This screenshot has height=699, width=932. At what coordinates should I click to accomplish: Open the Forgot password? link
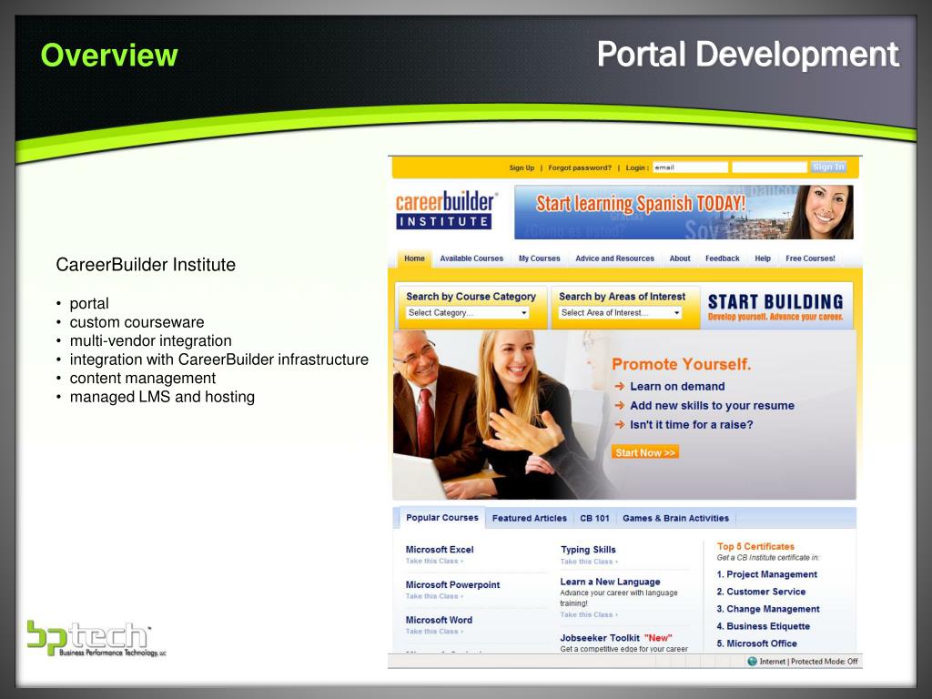tap(580, 167)
